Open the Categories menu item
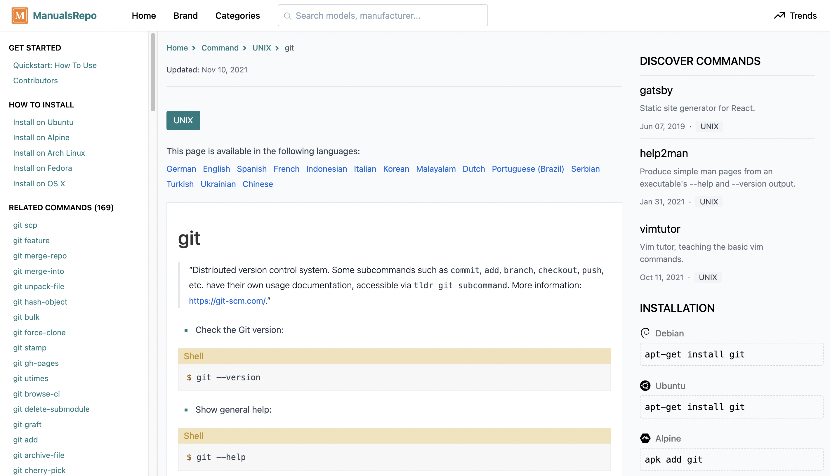This screenshot has height=476, width=830. 237,15
